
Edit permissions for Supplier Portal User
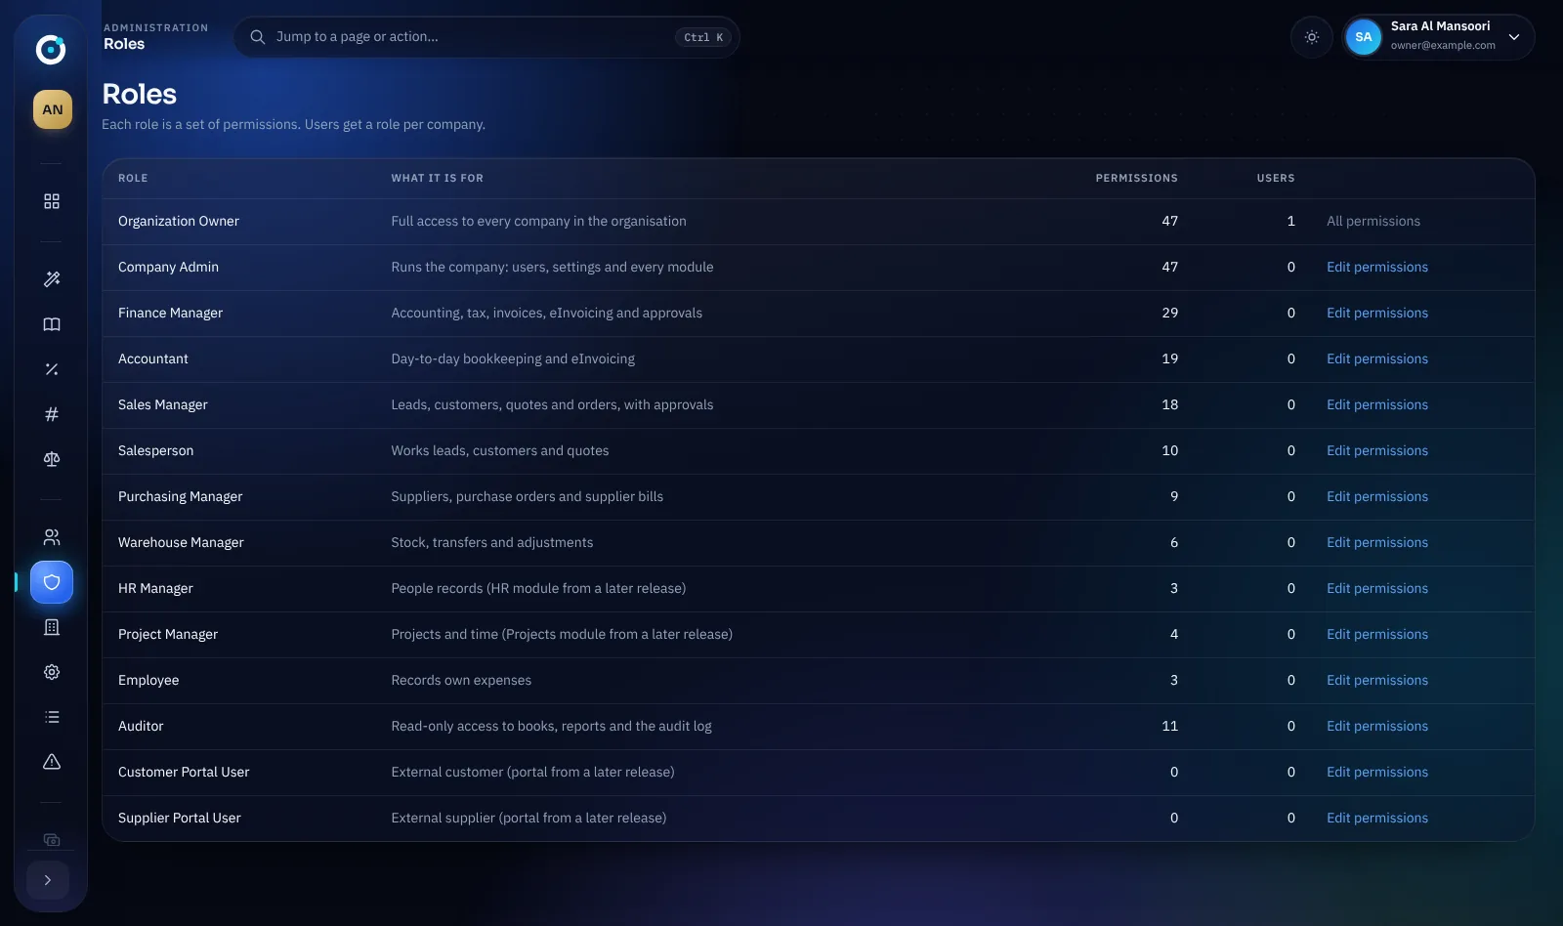pos(1377,818)
